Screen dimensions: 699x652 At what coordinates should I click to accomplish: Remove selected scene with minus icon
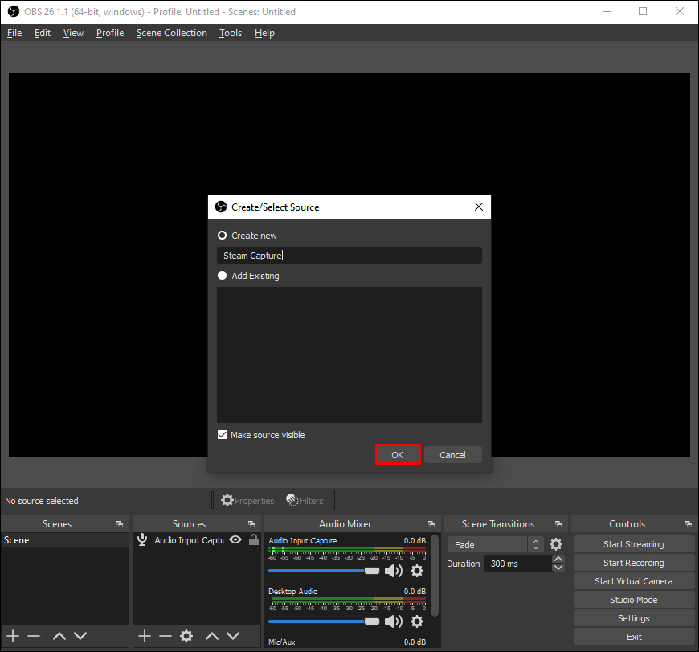(34, 636)
